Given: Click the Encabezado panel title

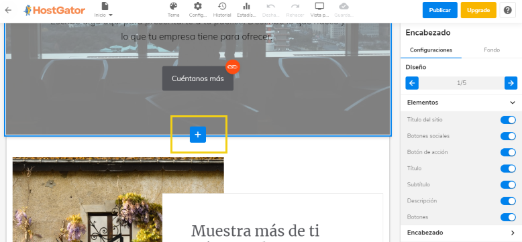Looking at the screenshot, I should tap(428, 33).
